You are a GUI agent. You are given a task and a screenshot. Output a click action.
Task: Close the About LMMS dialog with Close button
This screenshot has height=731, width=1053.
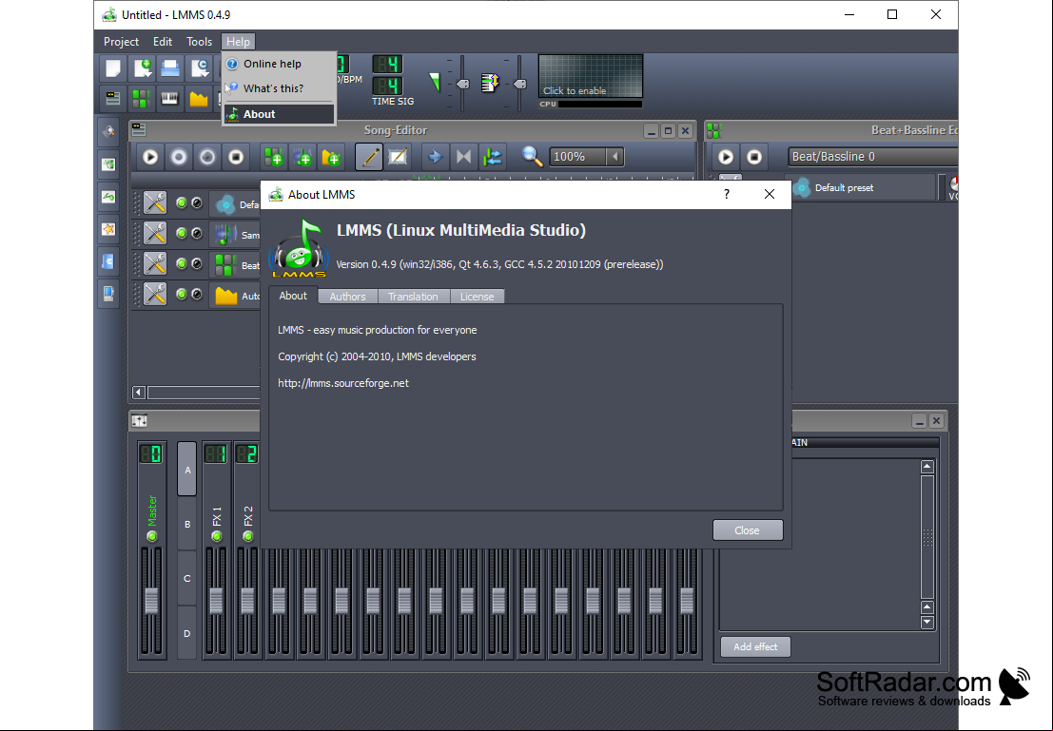pos(748,530)
